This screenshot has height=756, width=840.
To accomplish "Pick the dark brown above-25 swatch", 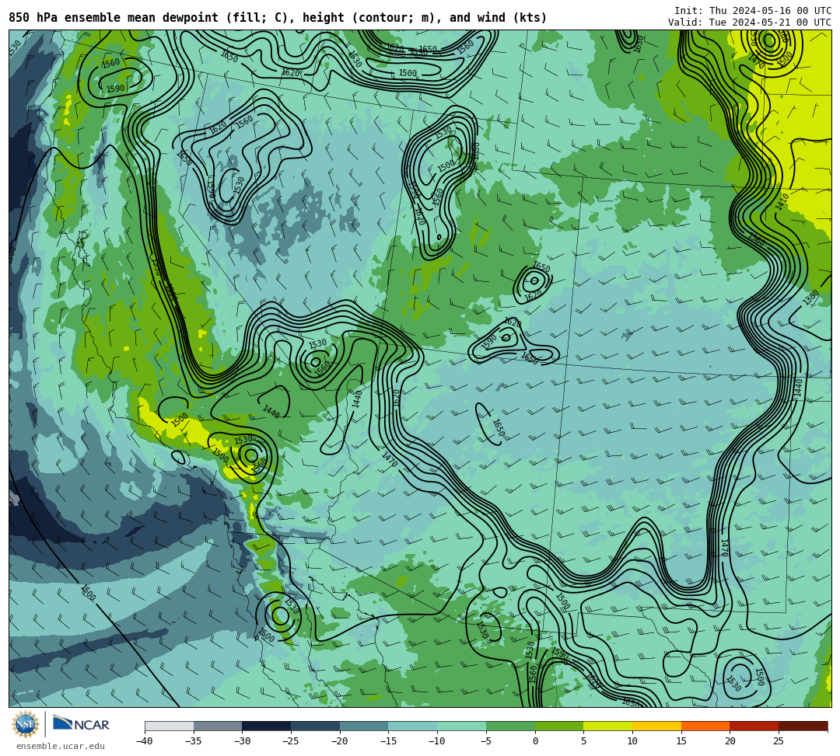I will click(803, 726).
